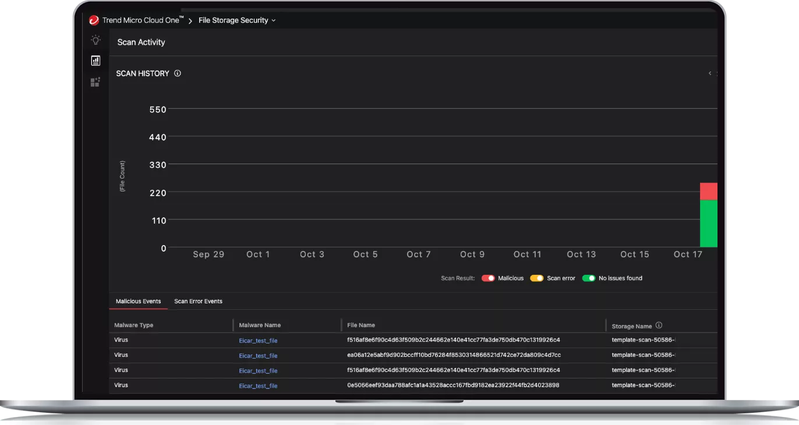Screen dimensions: 799x425
Task: Click the Oct 7 date label on the chart
Action: tap(419, 254)
